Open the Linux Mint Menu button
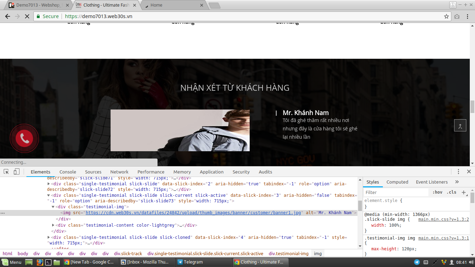This screenshot has width=475, height=267. coord(11,262)
